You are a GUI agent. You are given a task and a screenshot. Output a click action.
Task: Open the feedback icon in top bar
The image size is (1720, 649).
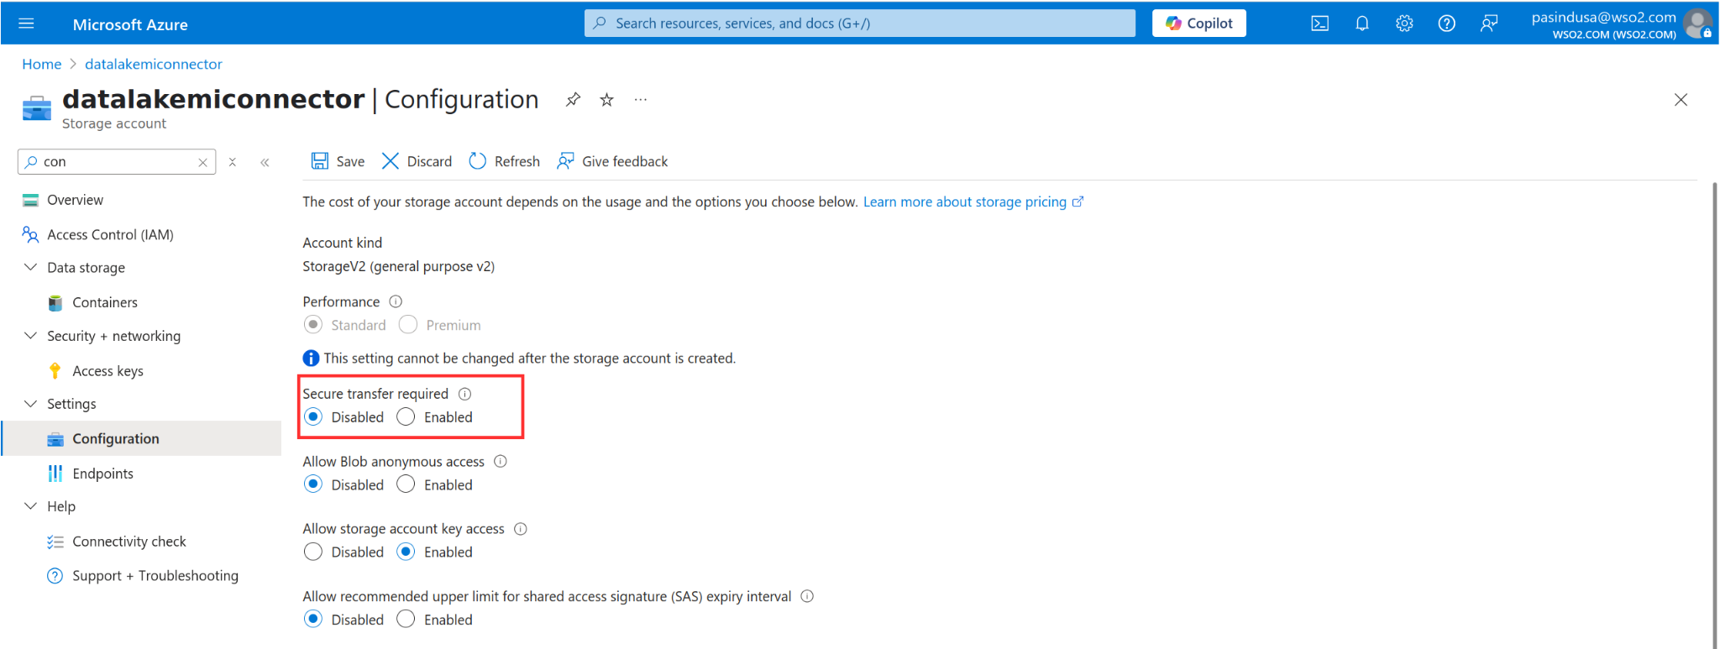pyautogui.click(x=1488, y=24)
